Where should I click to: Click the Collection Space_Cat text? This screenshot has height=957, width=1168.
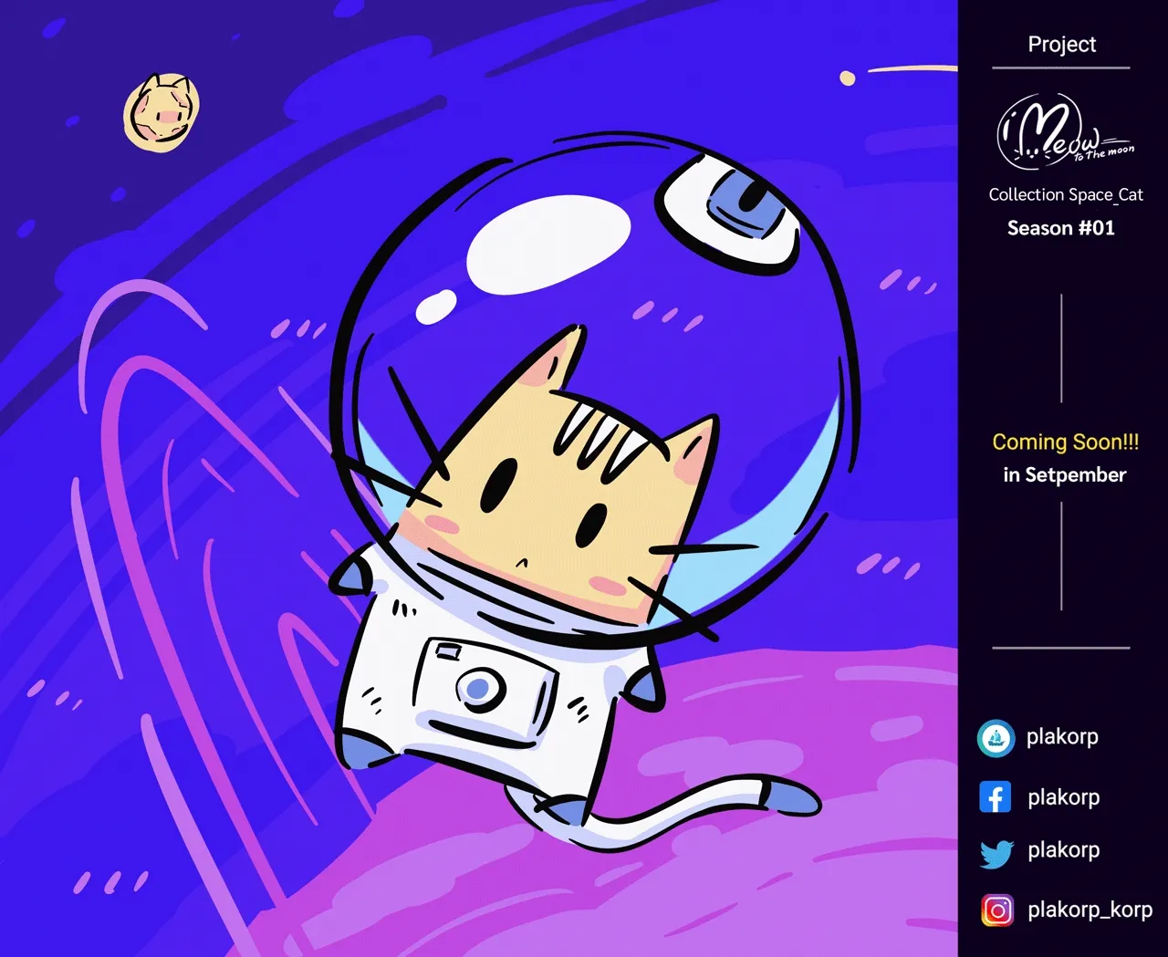[1065, 194]
